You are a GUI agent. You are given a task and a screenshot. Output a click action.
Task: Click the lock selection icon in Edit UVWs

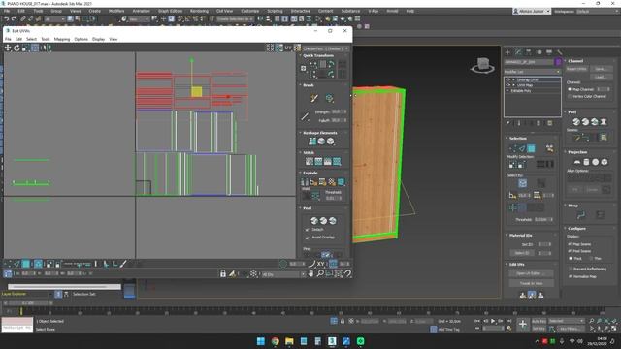223,273
